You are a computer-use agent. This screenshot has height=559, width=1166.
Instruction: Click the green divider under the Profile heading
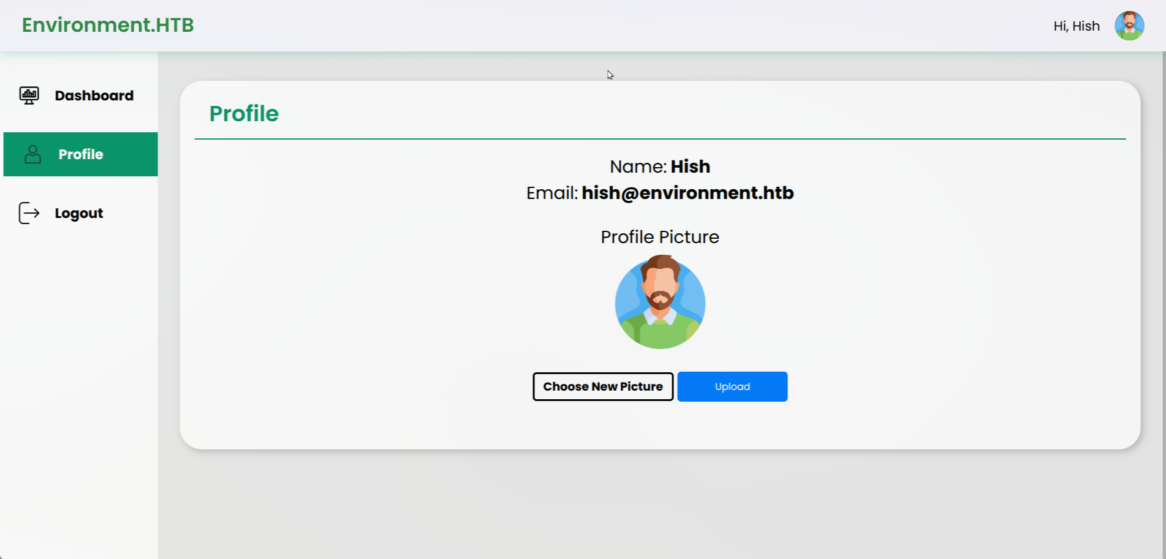click(x=659, y=139)
